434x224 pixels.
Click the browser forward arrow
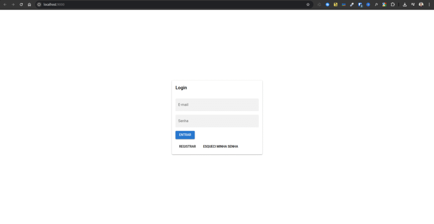tap(13, 4)
